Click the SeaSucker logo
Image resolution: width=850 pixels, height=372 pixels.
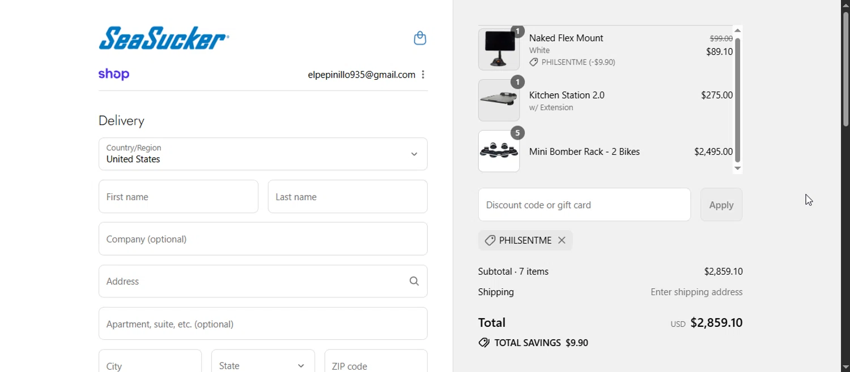(164, 38)
